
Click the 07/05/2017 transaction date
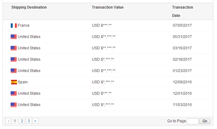[x=182, y=25]
